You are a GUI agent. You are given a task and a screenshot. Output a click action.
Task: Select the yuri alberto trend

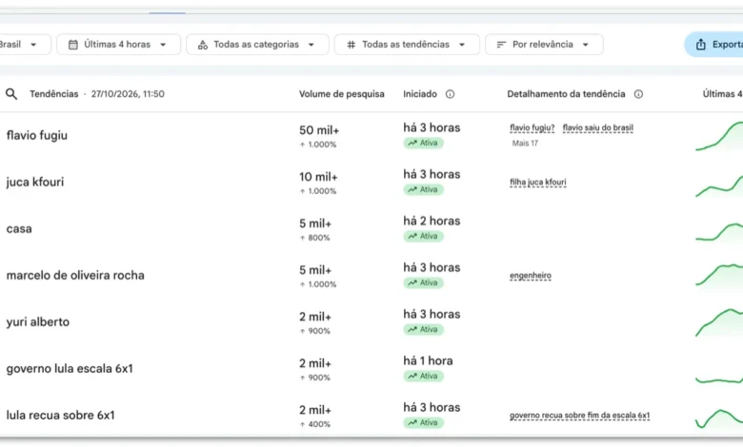coord(38,322)
